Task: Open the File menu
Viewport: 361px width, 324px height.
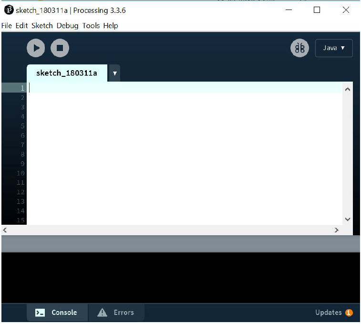Action: [7, 26]
